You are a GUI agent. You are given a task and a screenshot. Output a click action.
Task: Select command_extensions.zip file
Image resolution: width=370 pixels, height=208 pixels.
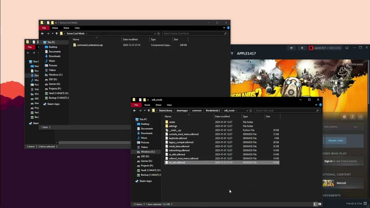coord(90,45)
